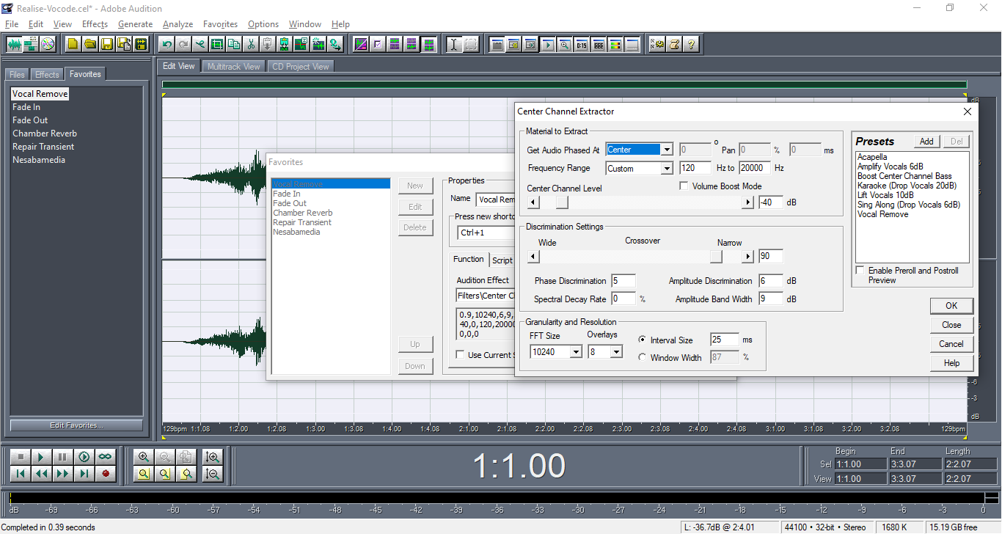Open the Effects menu

click(95, 24)
